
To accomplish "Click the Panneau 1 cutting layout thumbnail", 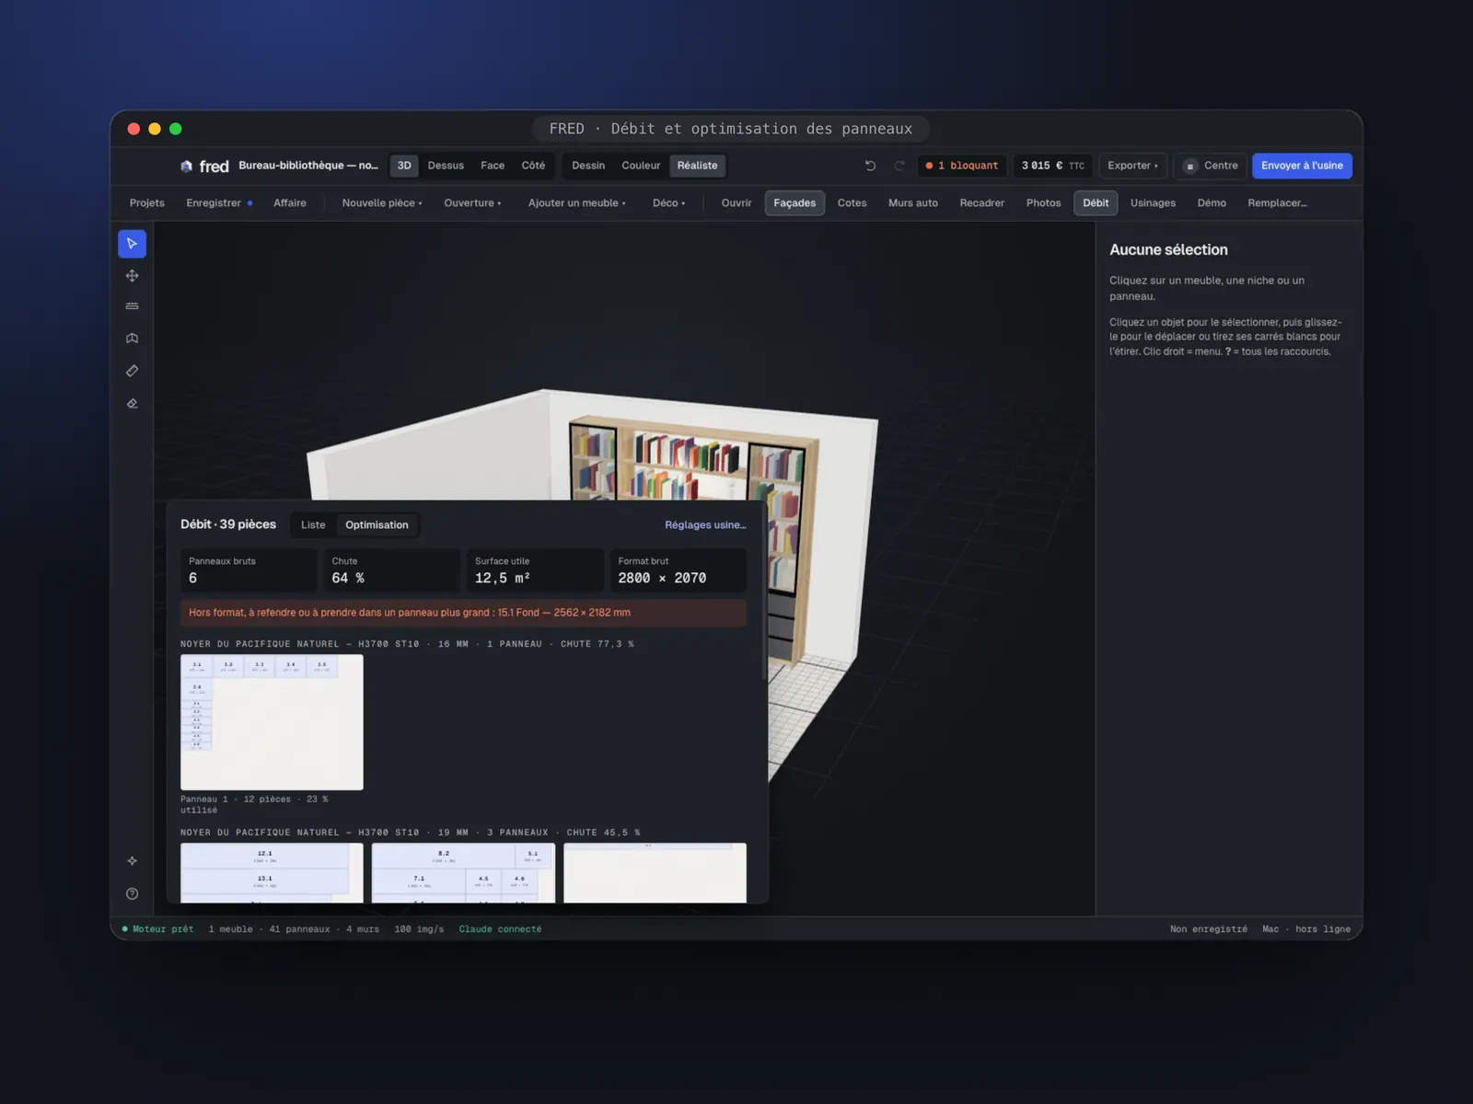I will tap(272, 722).
